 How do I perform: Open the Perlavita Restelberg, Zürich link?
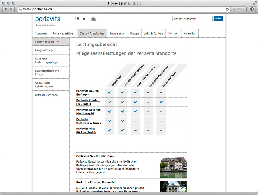coord(89,121)
